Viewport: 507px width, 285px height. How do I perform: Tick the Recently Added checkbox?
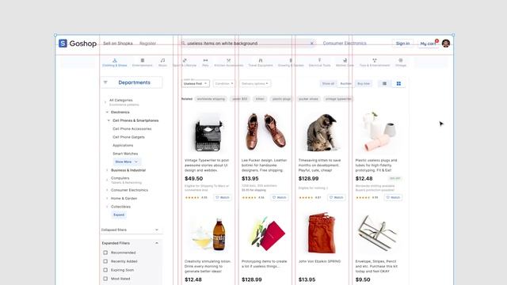click(x=105, y=261)
